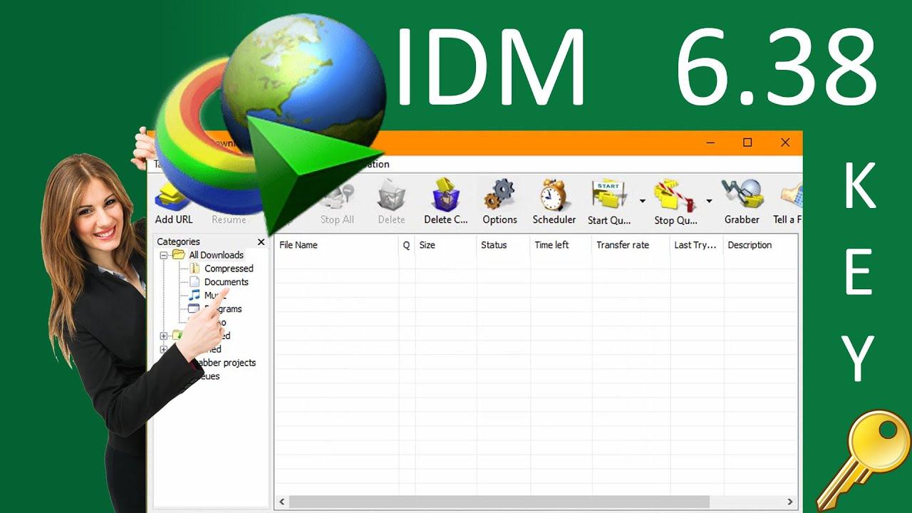Viewport: 912px width, 513px height.
Task: Open the Options gear icon
Action: (499, 195)
